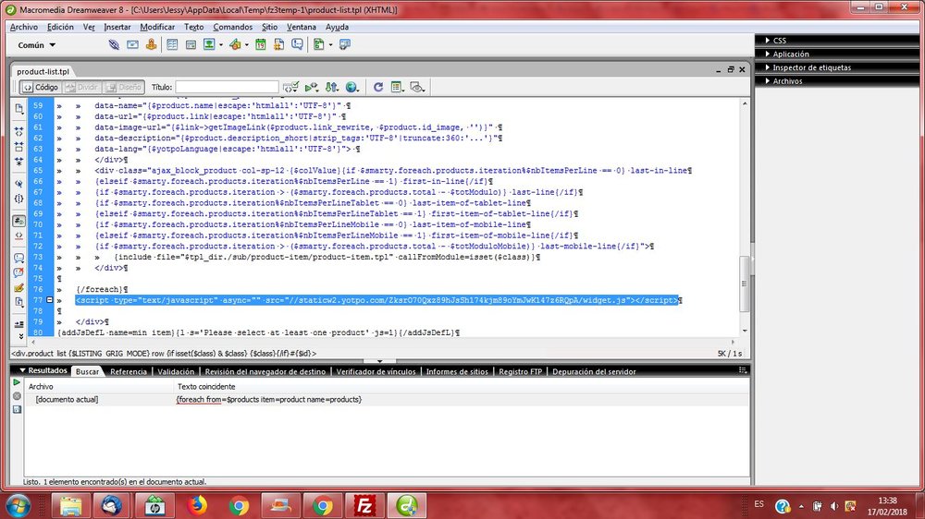Screen dimensions: 925x519
Task: Select the [documento actual] search result row
Action: click(x=67, y=399)
